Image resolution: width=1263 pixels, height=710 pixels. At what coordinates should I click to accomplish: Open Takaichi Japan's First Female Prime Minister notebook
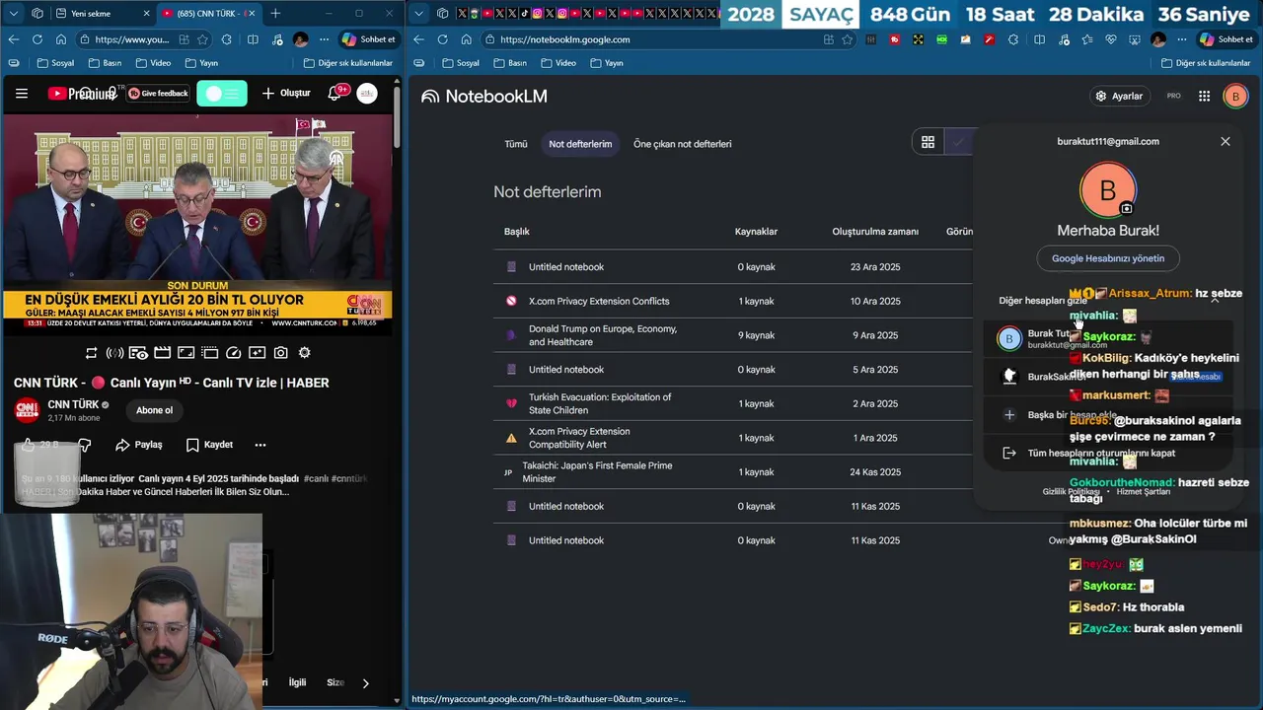598,472
